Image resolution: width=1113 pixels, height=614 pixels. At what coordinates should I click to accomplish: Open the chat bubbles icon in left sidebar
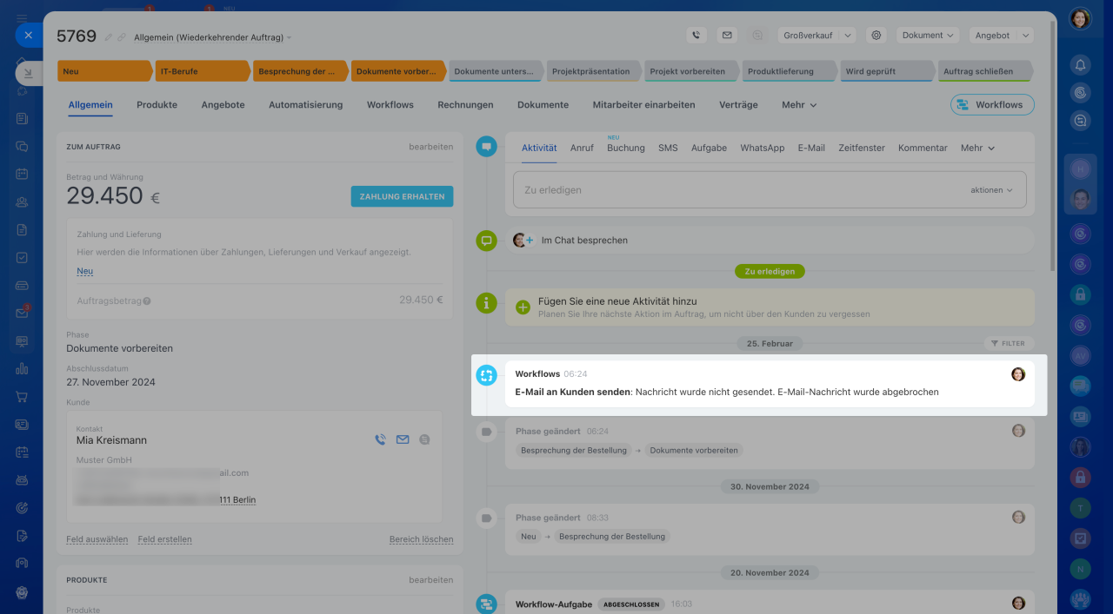coord(22,147)
